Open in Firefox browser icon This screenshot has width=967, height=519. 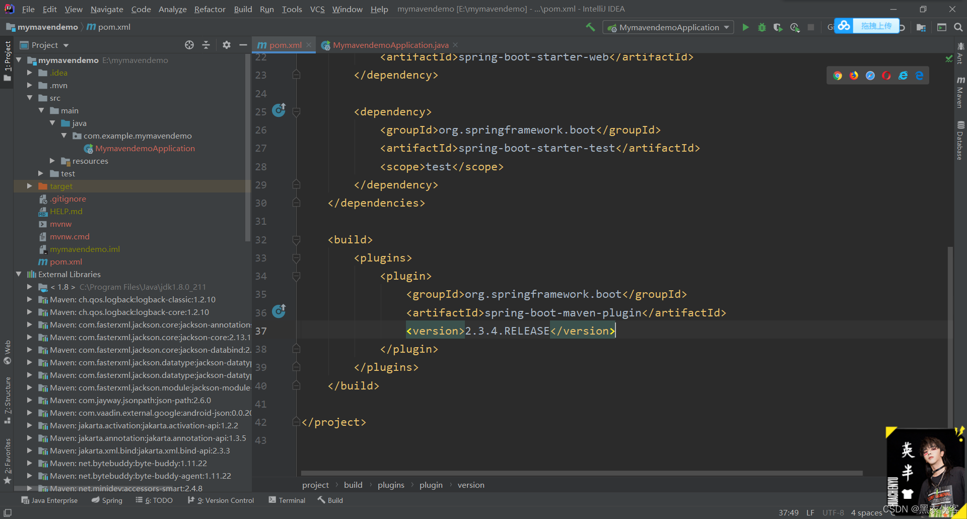coord(854,76)
